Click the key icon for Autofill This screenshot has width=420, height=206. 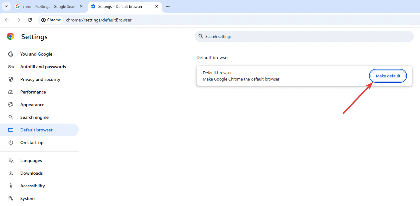coord(11,67)
